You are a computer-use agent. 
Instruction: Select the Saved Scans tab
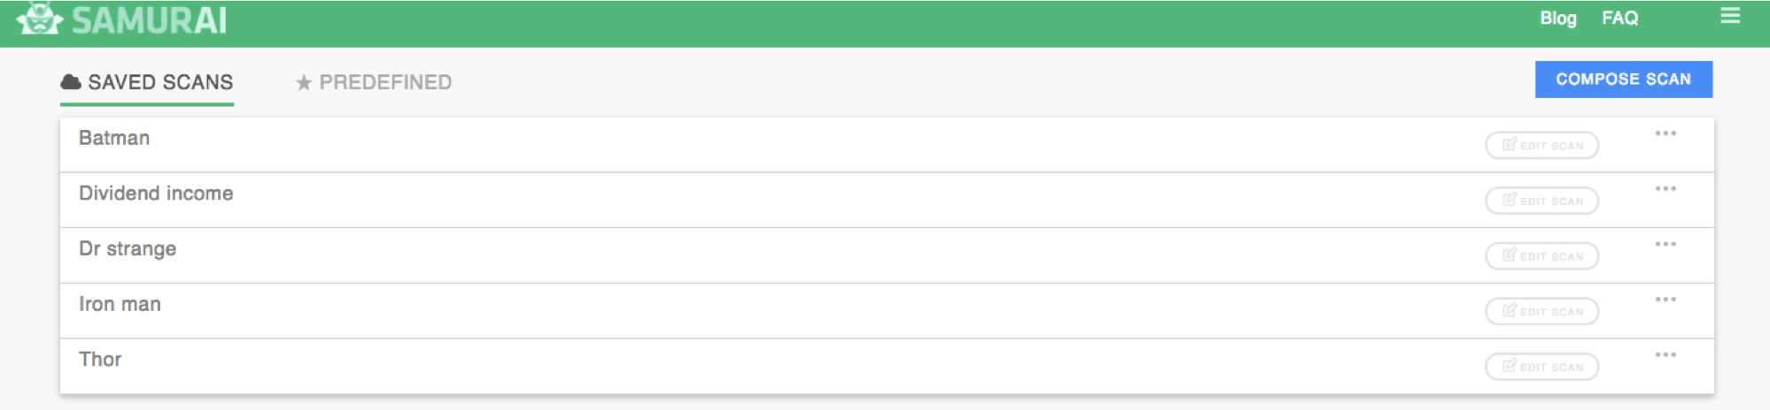(147, 83)
